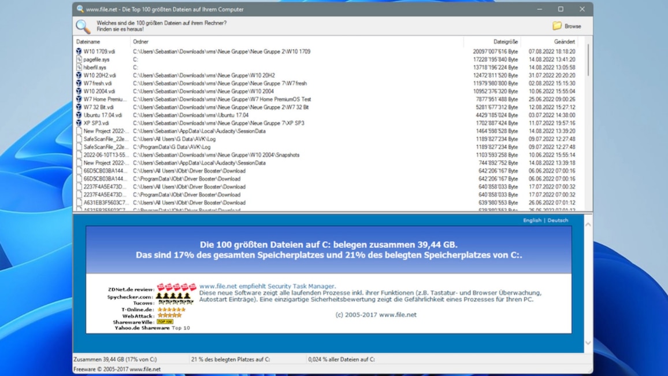Click the VirtualBox icon for W10 1709.vdi
Viewport: 668px width, 376px height.
(79, 51)
